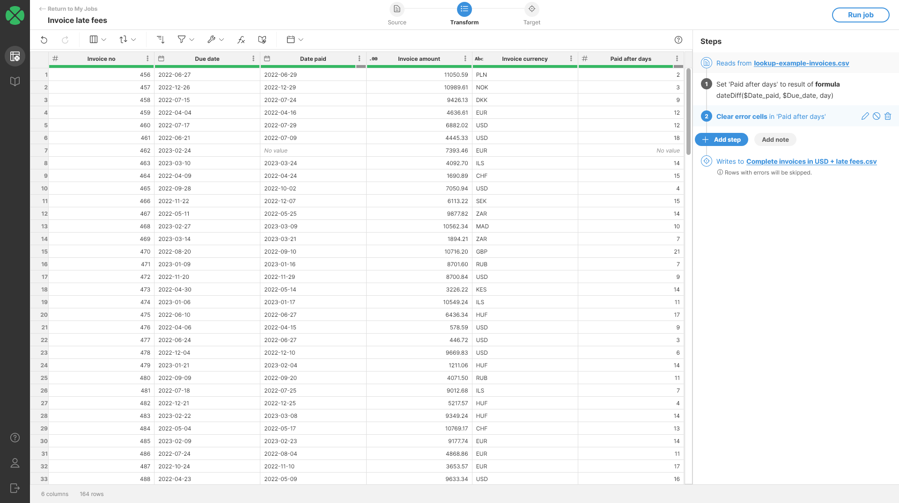Click the Undo icon in the toolbar
Image resolution: width=899 pixels, height=503 pixels.
coord(44,40)
